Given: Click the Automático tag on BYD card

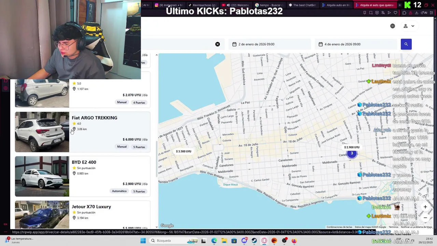Looking at the screenshot, I should 119,191.
